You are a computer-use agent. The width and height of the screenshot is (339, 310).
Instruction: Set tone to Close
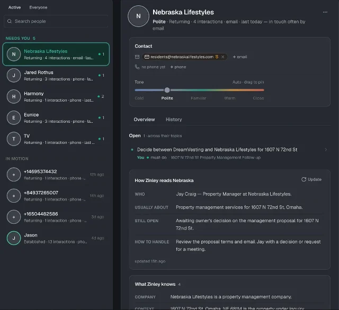[258, 98]
